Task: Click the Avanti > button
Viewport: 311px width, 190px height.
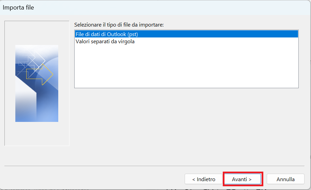Action: [x=243, y=179]
